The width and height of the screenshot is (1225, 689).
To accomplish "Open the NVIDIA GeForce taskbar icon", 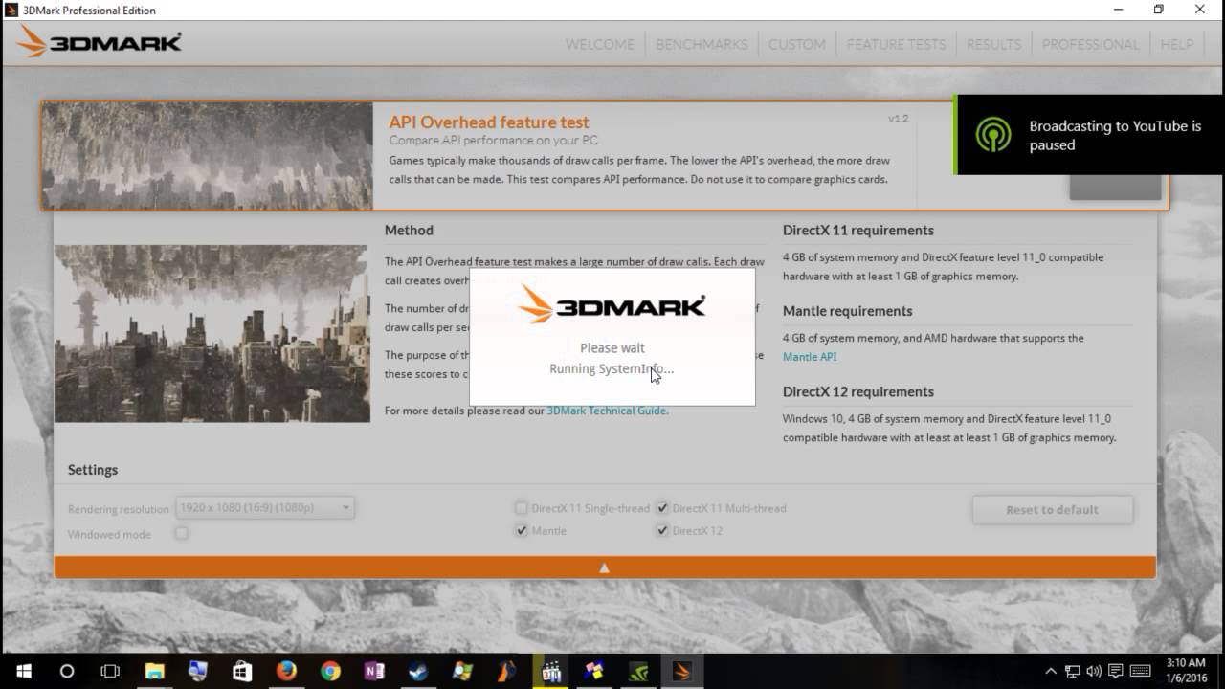I will pyautogui.click(x=638, y=671).
